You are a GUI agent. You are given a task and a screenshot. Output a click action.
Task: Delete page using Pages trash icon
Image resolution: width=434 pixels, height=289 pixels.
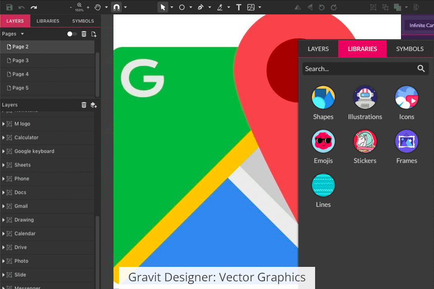(x=84, y=34)
